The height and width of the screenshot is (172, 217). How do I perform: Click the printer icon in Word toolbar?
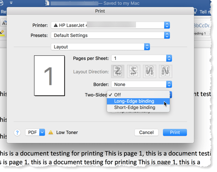pos(1,3)
